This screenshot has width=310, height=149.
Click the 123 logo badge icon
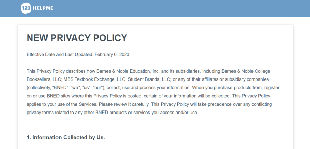click(x=26, y=8)
